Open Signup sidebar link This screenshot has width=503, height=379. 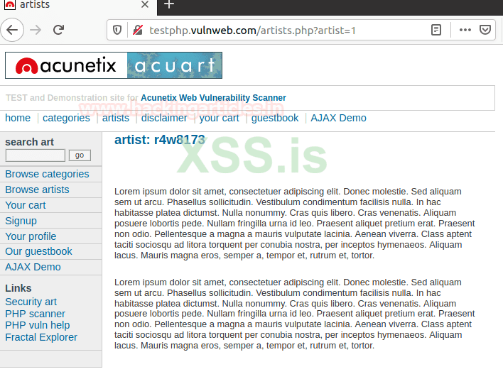[x=21, y=221]
